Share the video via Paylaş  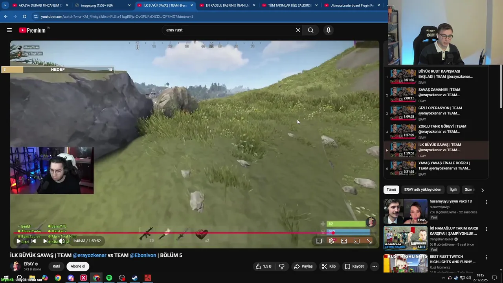point(303,266)
